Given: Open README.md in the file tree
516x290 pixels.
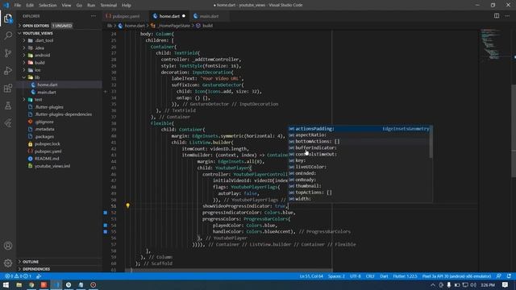Looking at the screenshot, I should tap(59, 159).
